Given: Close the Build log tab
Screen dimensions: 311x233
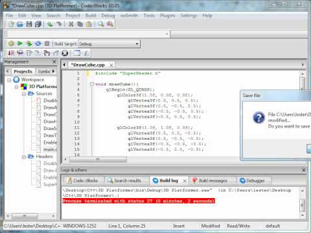Looking at the screenshot, I should click(x=185, y=181).
